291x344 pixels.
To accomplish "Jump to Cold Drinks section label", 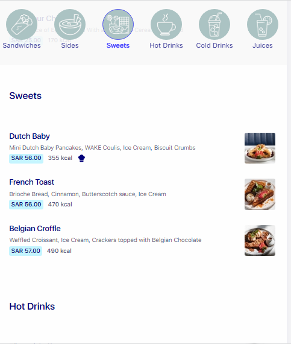I will [214, 45].
